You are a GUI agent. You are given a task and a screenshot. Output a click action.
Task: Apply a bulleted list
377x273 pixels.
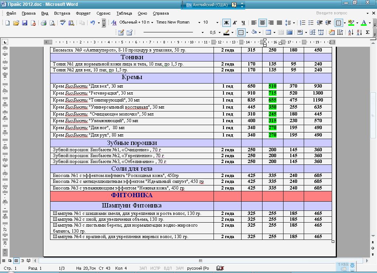[311, 22]
